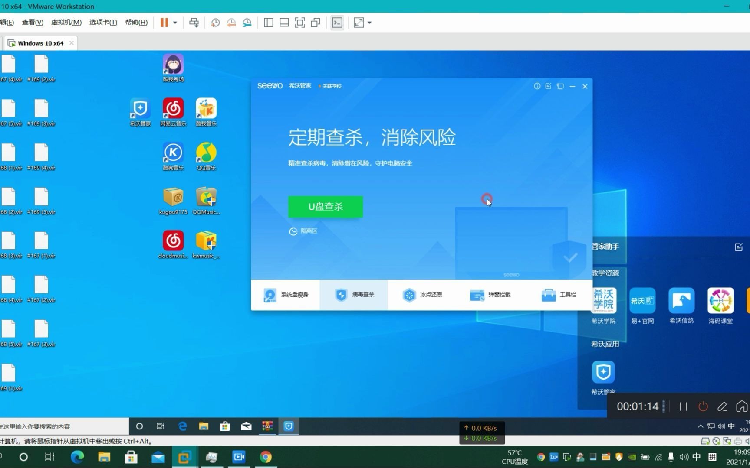The width and height of the screenshot is (750, 468).
Task: Open Seewo shield icon in guest taskbar
Action: (x=289, y=426)
